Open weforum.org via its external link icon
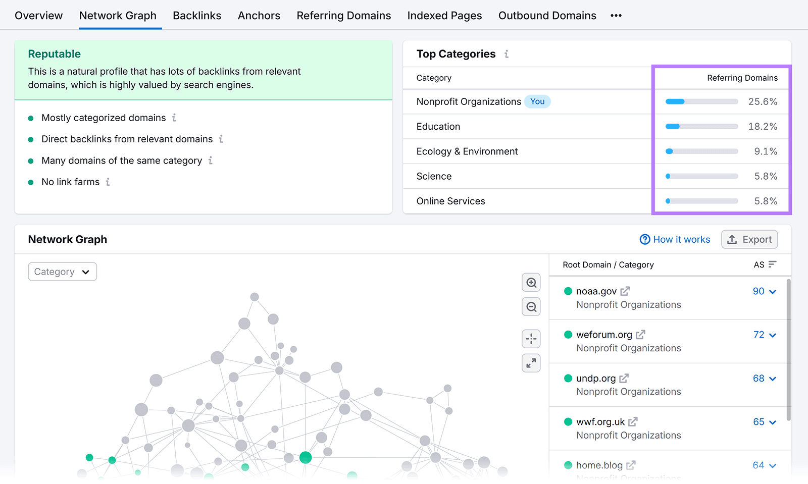 point(641,334)
